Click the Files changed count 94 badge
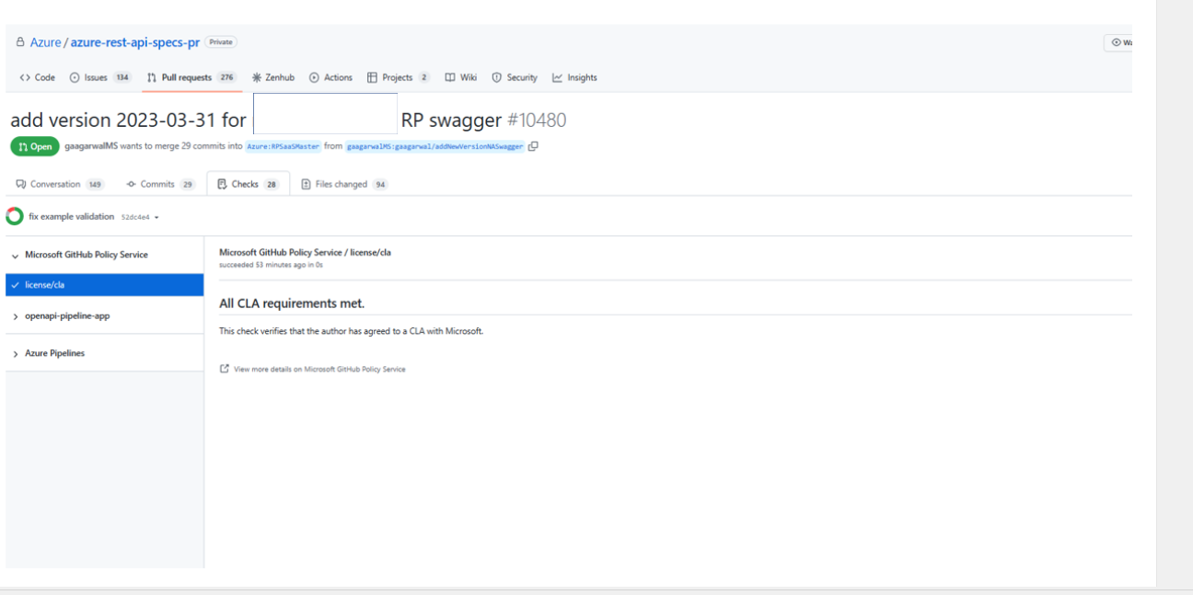This screenshot has height=595, width=1193. coord(380,184)
